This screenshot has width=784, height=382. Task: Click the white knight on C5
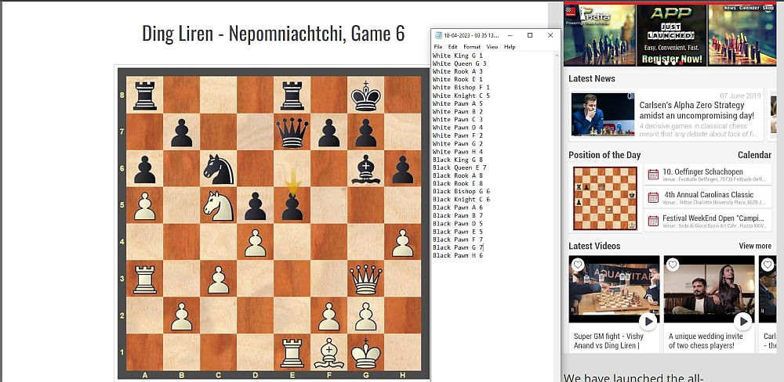point(218,205)
